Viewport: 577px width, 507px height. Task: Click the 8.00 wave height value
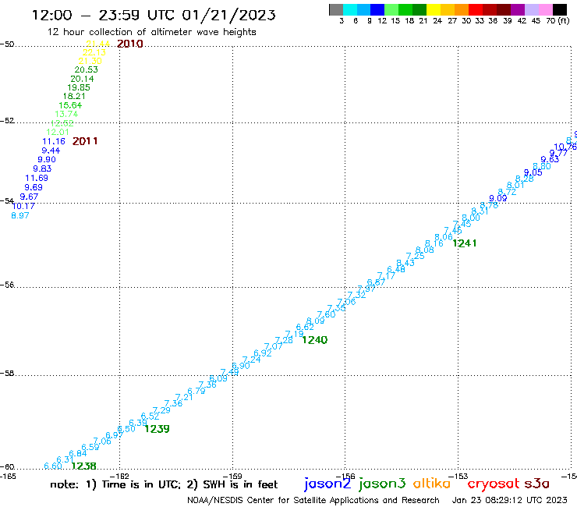click(471, 218)
